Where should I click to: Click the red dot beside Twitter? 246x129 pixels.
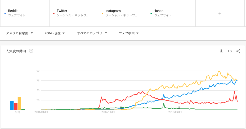pos(54,13)
